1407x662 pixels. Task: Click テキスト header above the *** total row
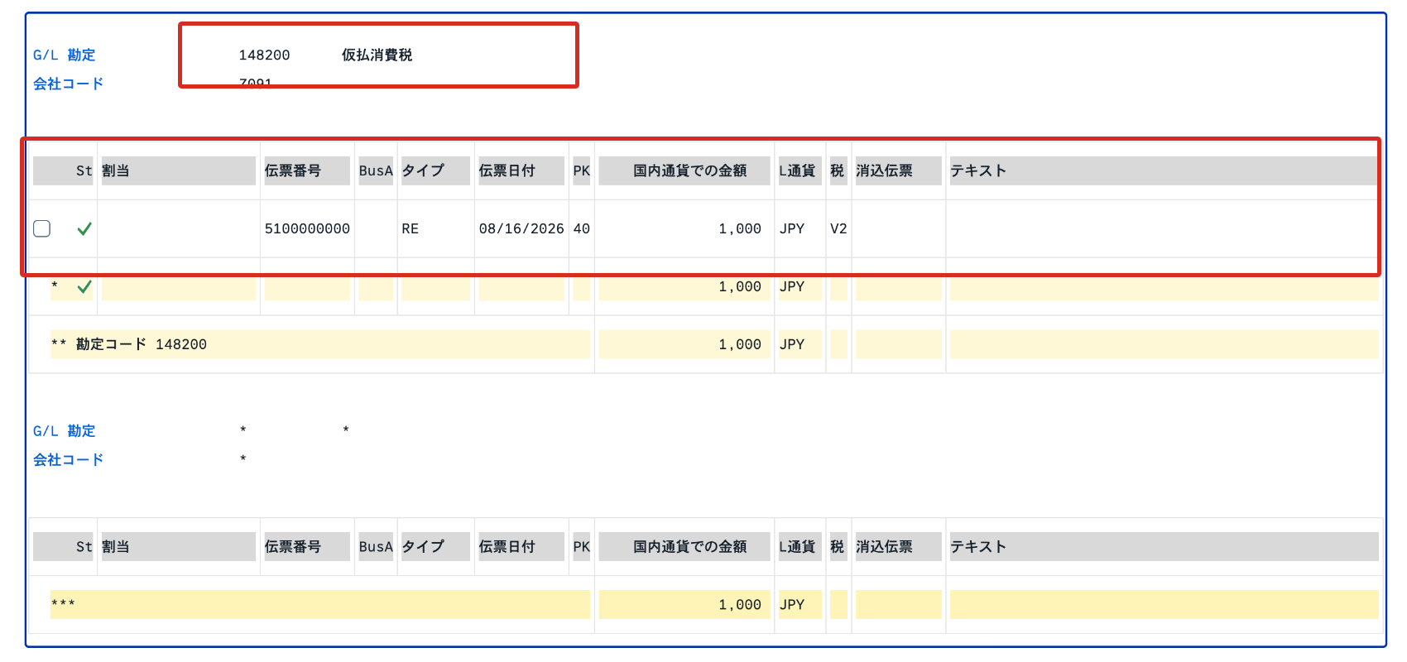point(1164,546)
